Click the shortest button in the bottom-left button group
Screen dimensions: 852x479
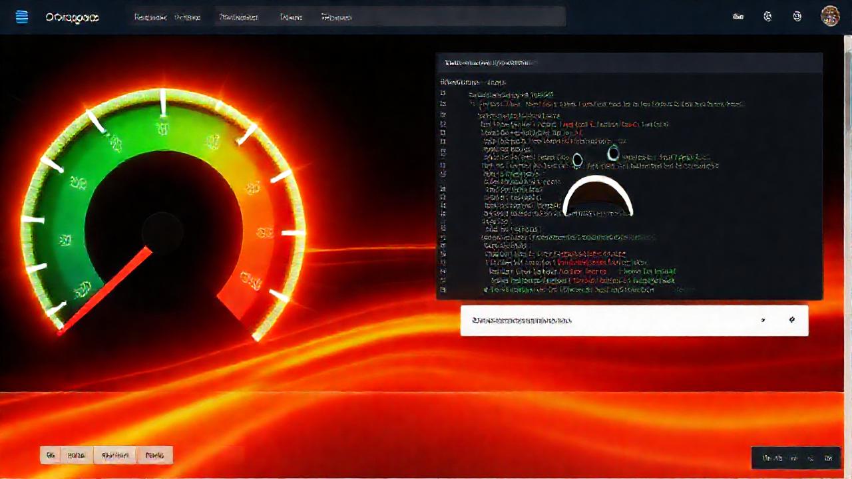tap(50, 455)
